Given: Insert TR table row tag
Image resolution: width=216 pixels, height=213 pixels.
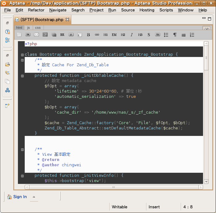Looking at the screenshot, I should coord(28,35).
